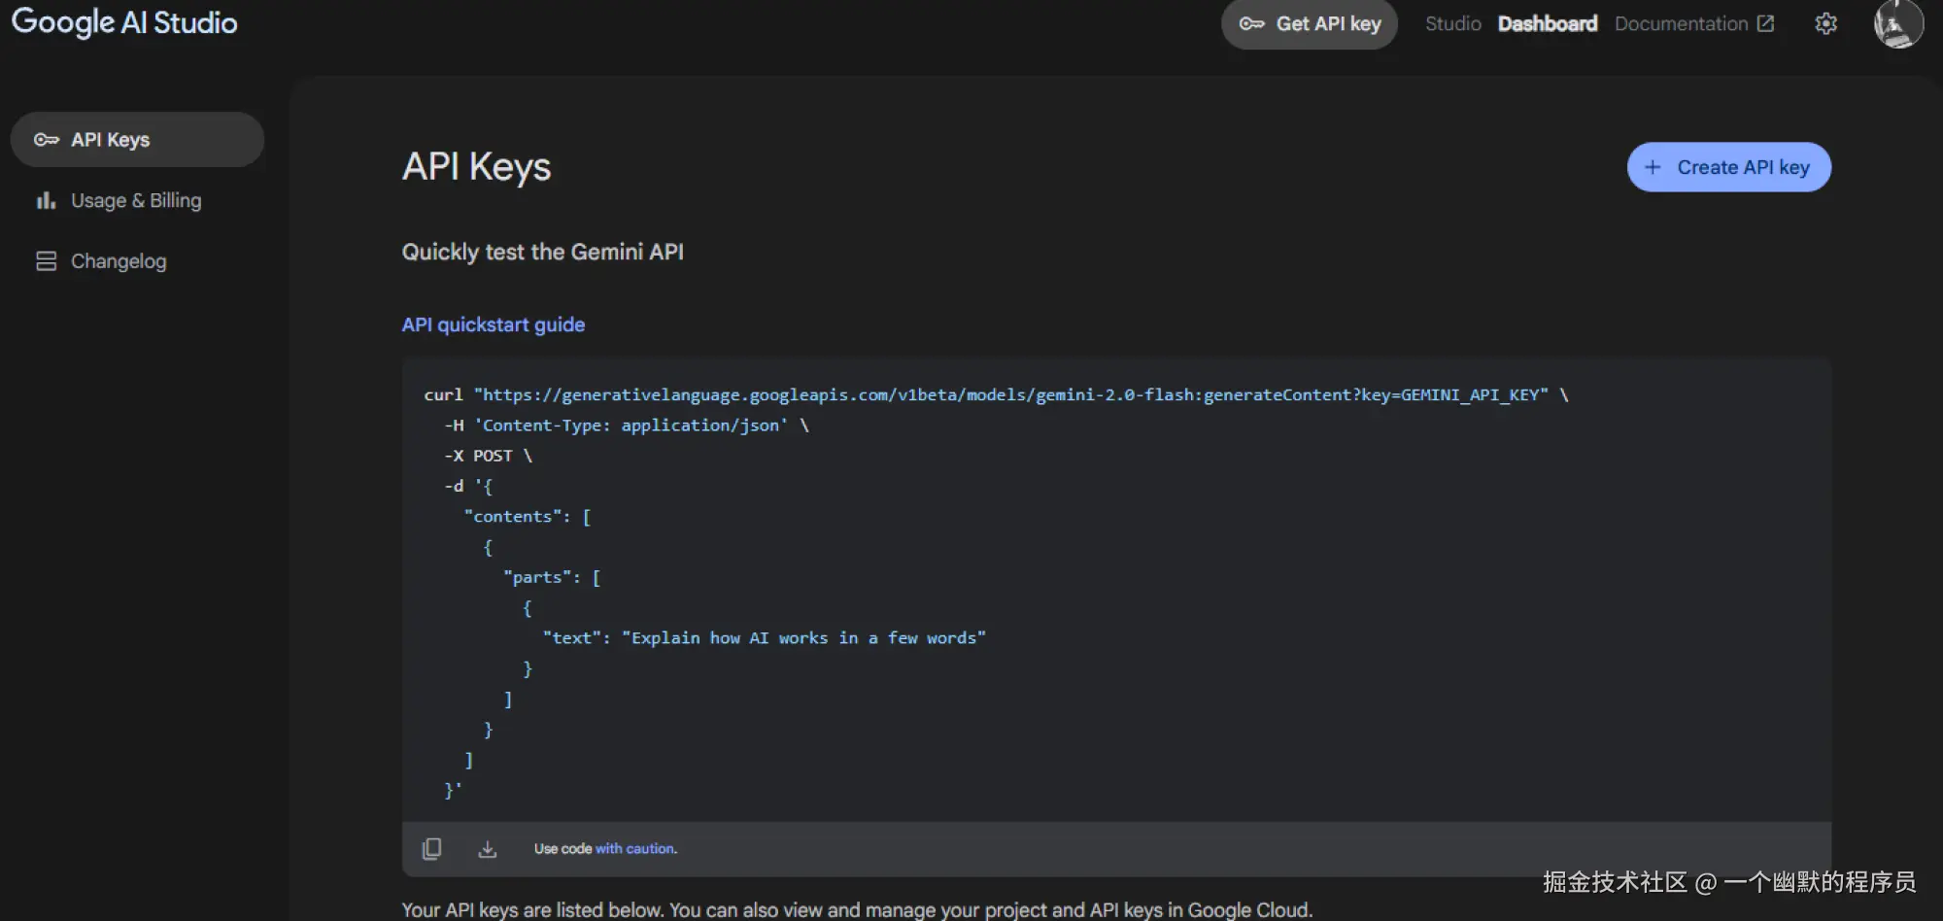The height and width of the screenshot is (921, 1943).
Task: Open Changelog from the sidebar
Action: (119, 260)
